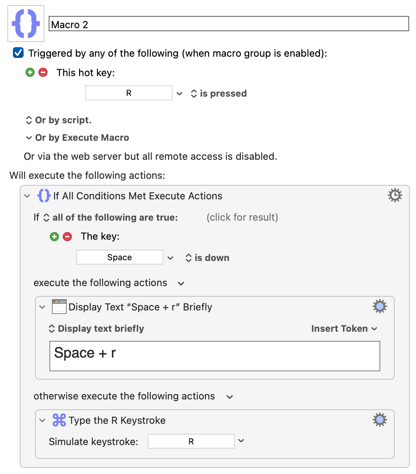The image size is (416, 474).
Task: Collapse the Display Text Briefly action
Action: point(42,307)
